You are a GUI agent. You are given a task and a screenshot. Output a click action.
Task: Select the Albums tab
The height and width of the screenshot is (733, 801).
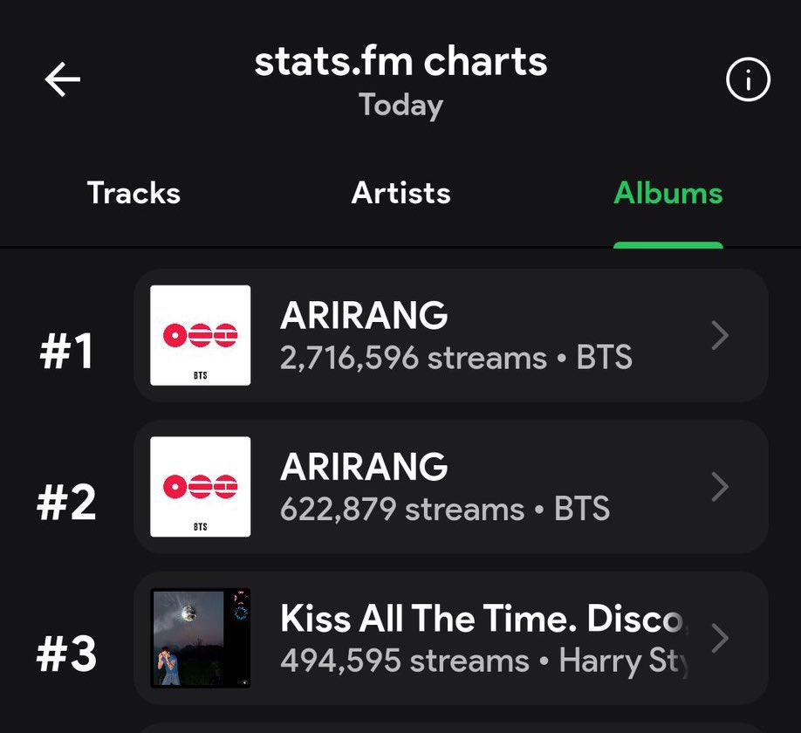[668, 193]
